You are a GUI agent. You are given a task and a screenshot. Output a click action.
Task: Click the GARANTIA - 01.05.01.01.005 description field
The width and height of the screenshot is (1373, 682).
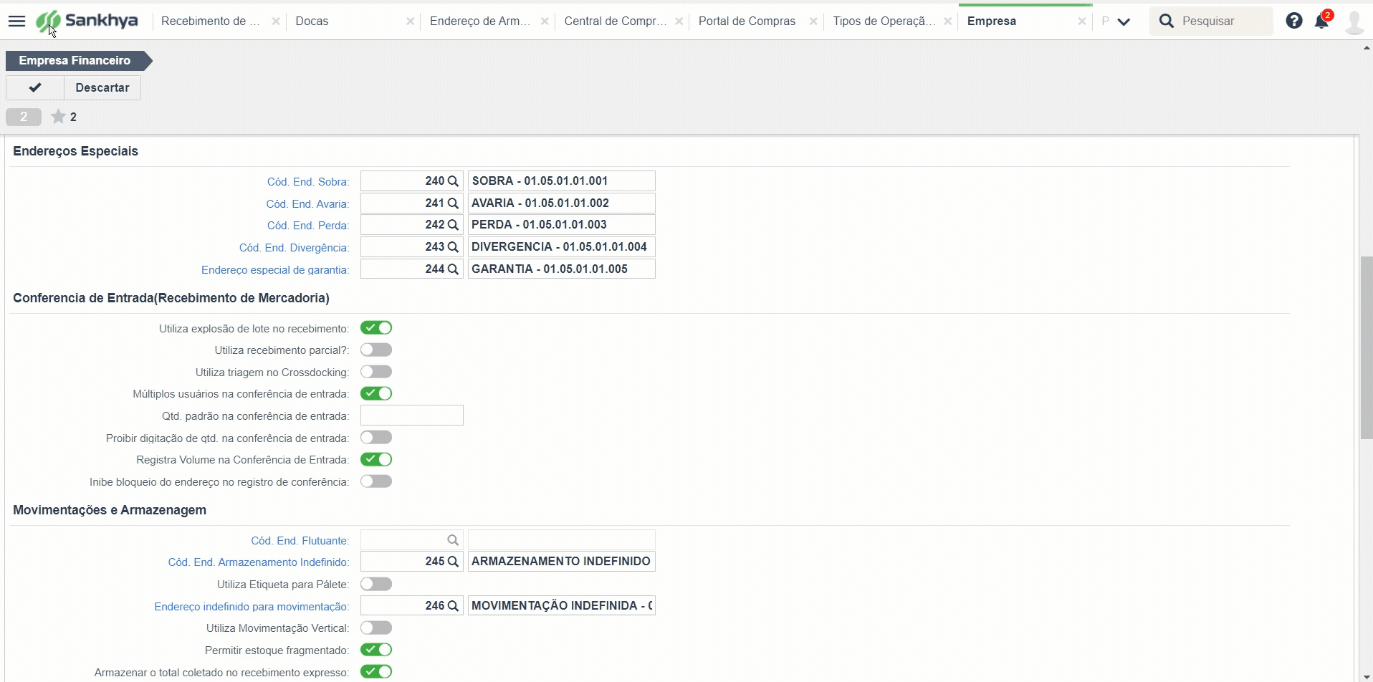click(x=562, y=269)
